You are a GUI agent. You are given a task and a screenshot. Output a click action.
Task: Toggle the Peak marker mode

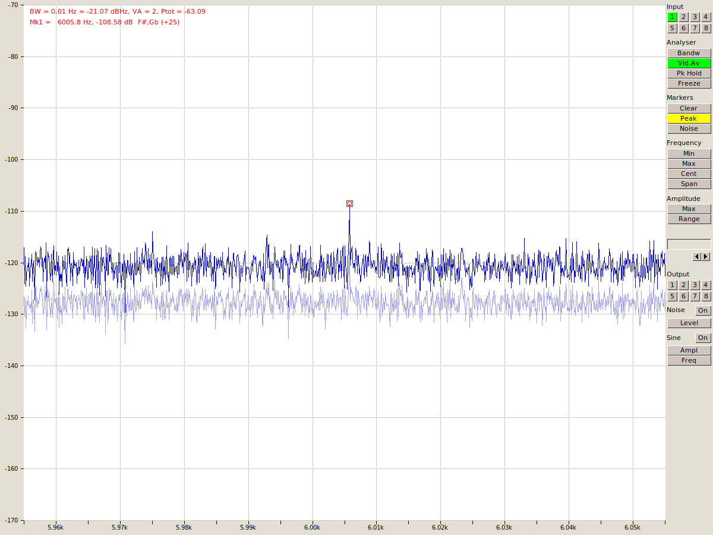tap(689, 118)
